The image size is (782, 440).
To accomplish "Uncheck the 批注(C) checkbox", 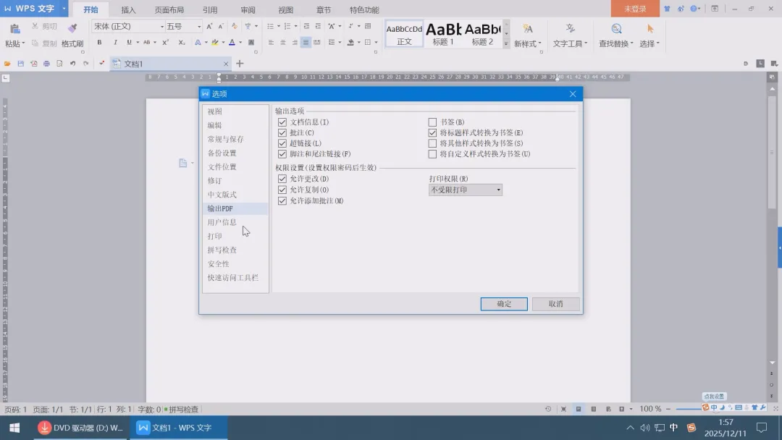I will [x=282, y=133].
